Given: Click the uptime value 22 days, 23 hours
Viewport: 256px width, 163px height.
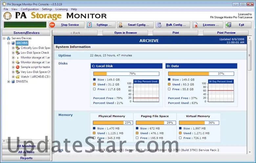Looking at the screenshot, I should (x=111, y=55).
